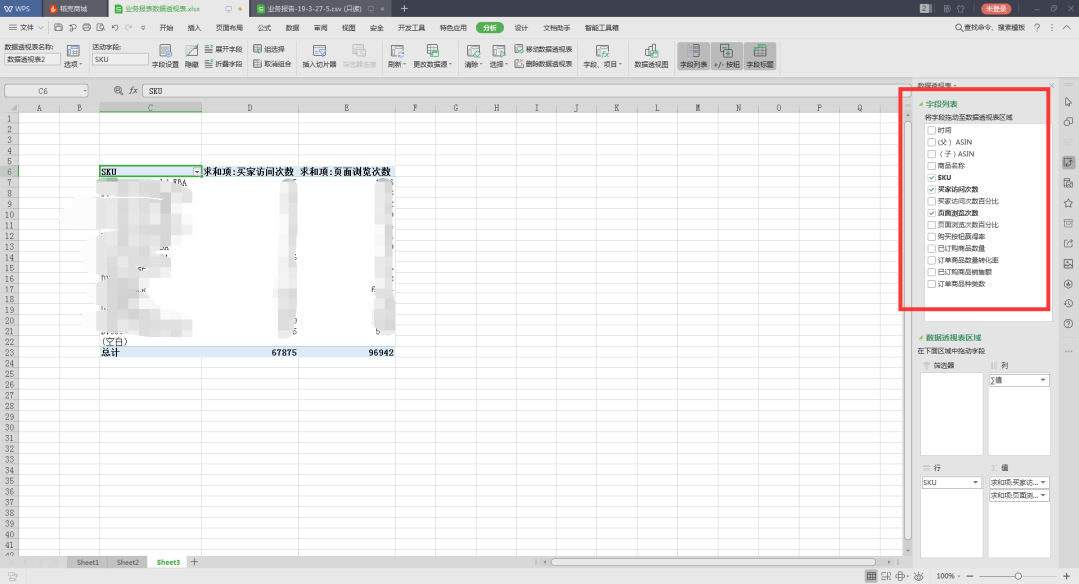Open the 设计 ribbon tab

(x=521, y=28)
